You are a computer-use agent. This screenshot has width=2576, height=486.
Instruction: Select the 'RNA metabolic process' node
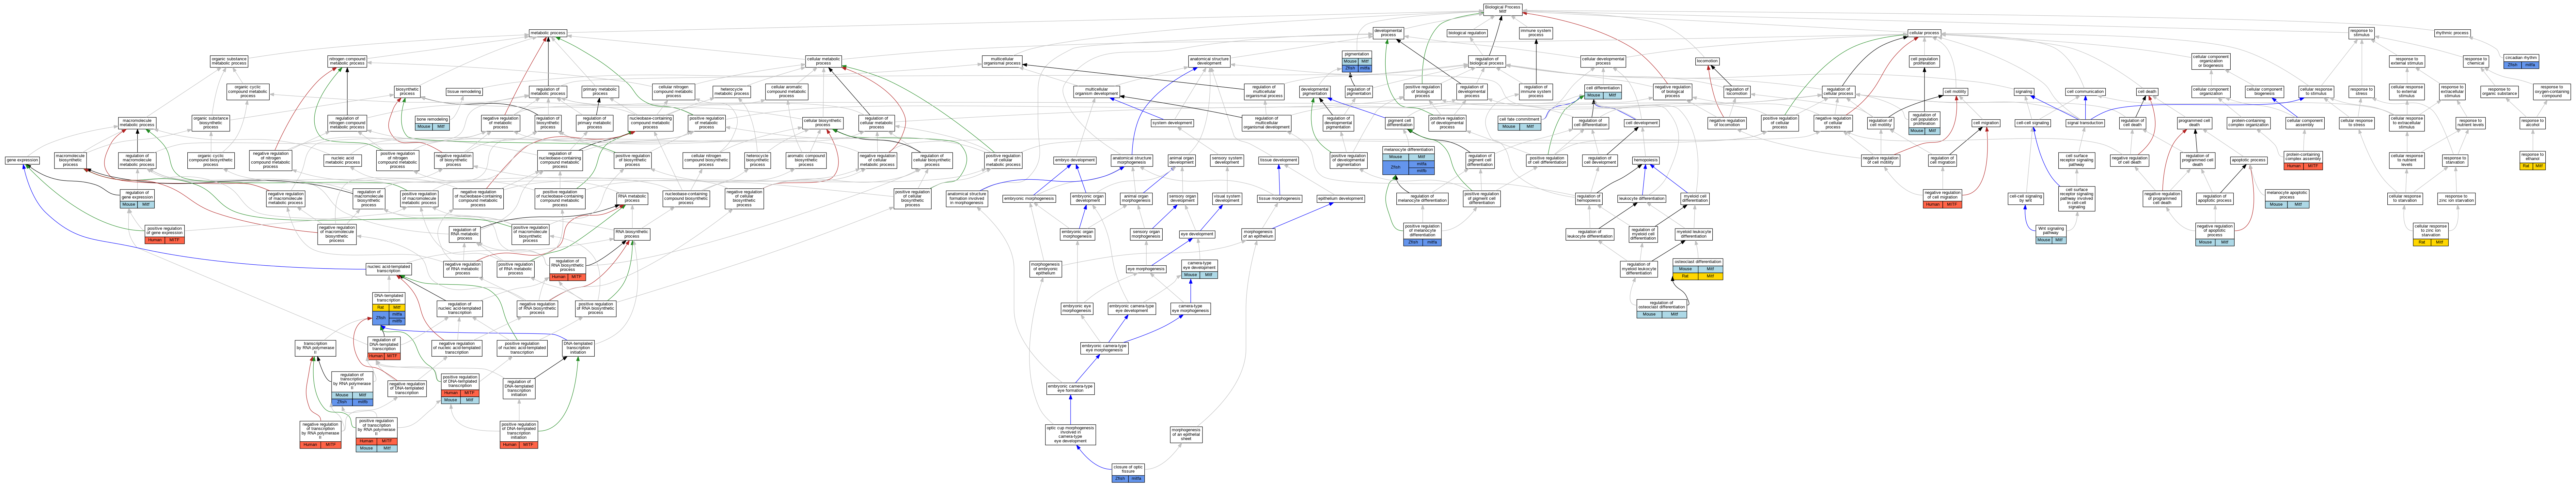632,199
